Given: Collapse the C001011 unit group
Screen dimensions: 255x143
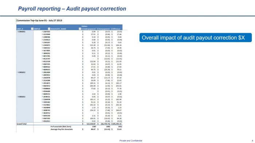Looking at the screenshot, I should [x=17, y=32].
